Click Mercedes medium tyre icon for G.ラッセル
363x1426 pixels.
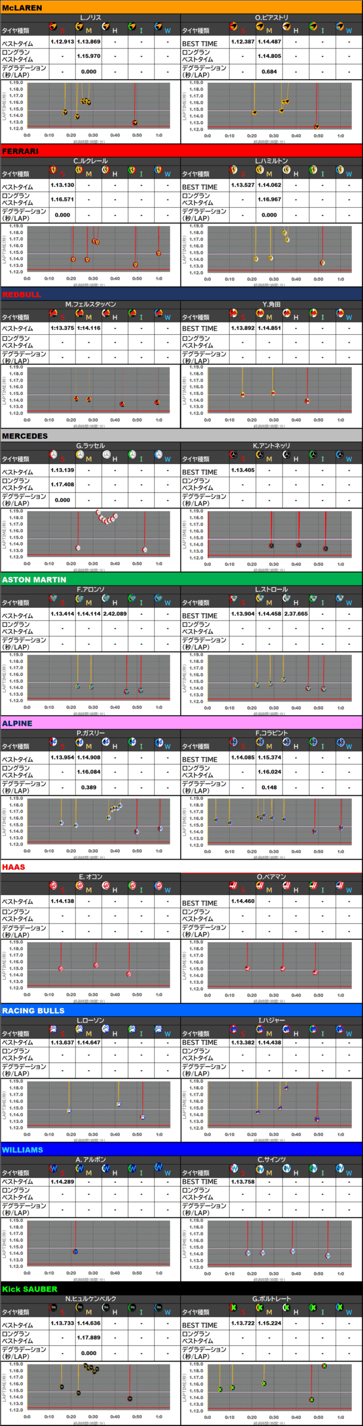coord(80,455)
